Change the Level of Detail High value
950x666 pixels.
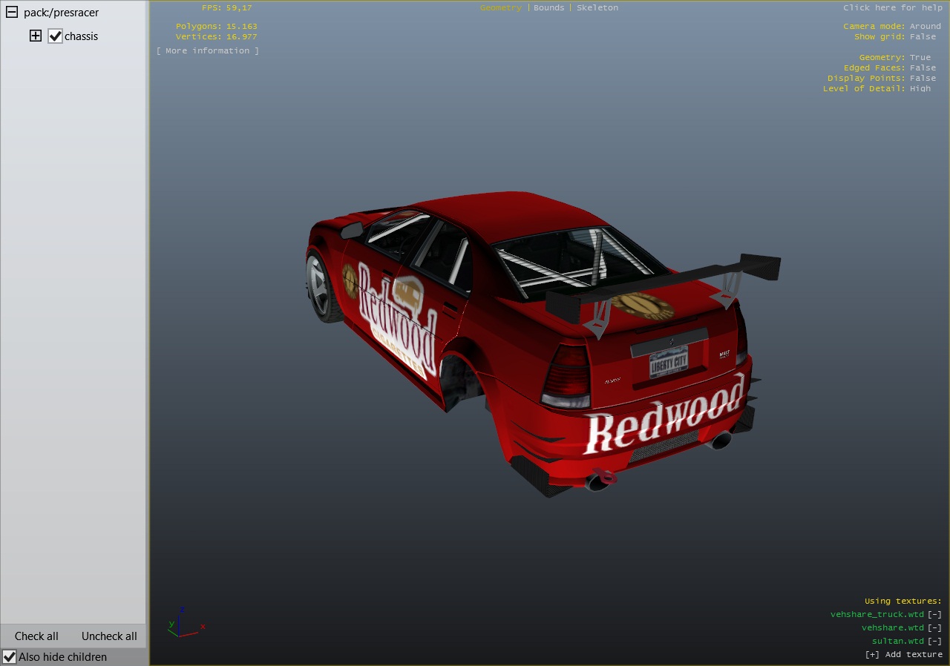pyautogui.click(x=920, y=88)
